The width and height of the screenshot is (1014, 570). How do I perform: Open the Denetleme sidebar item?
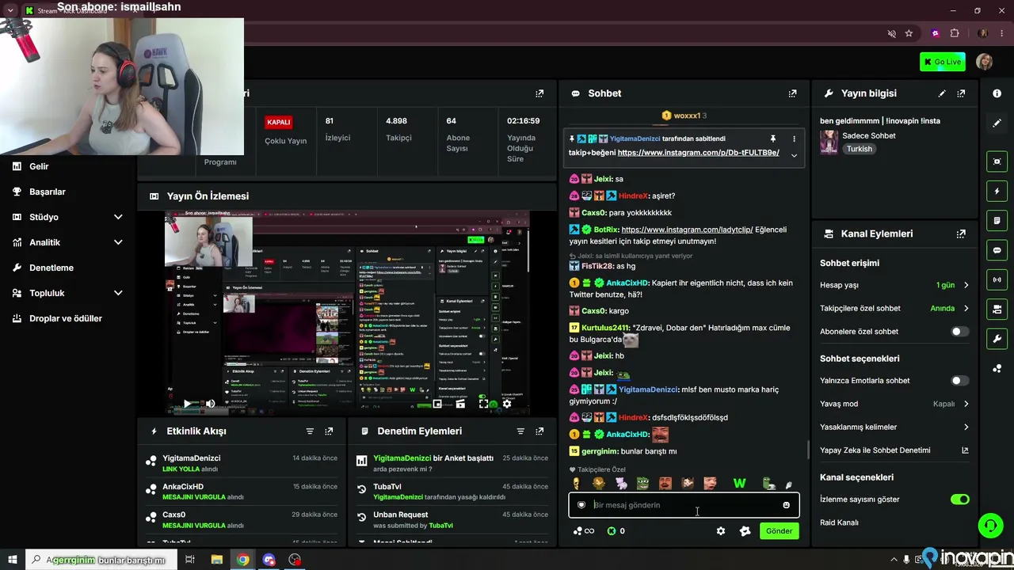pyautogui.click(x=51, y=268)
